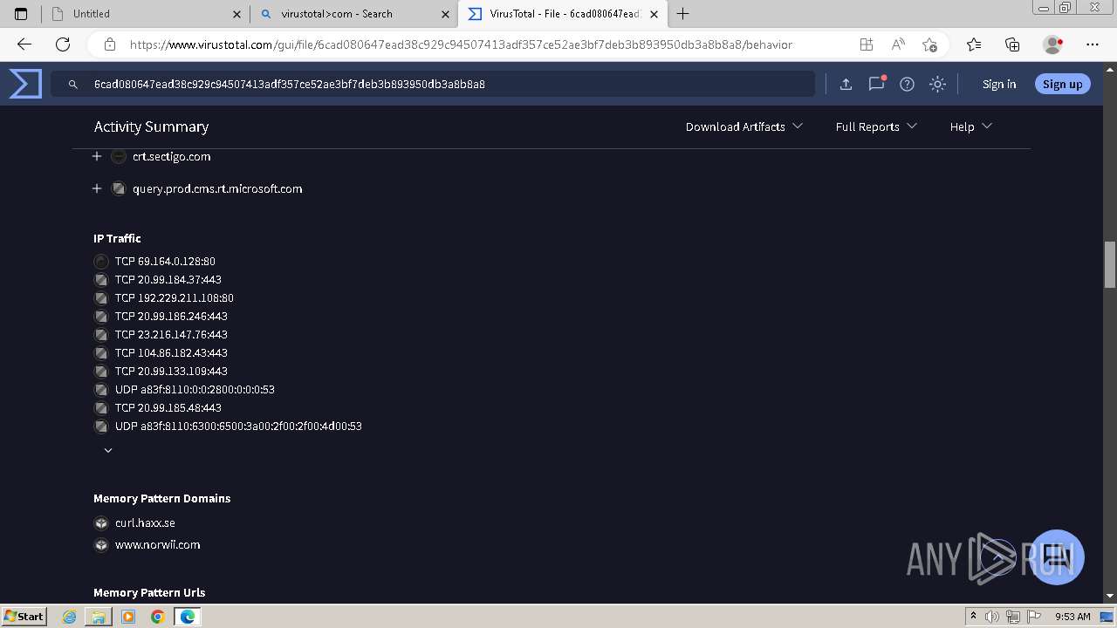This screenshot has height=628, width=1117.
Task: Open the Edge settings and more menu
Action: (x=1093, y=44)
